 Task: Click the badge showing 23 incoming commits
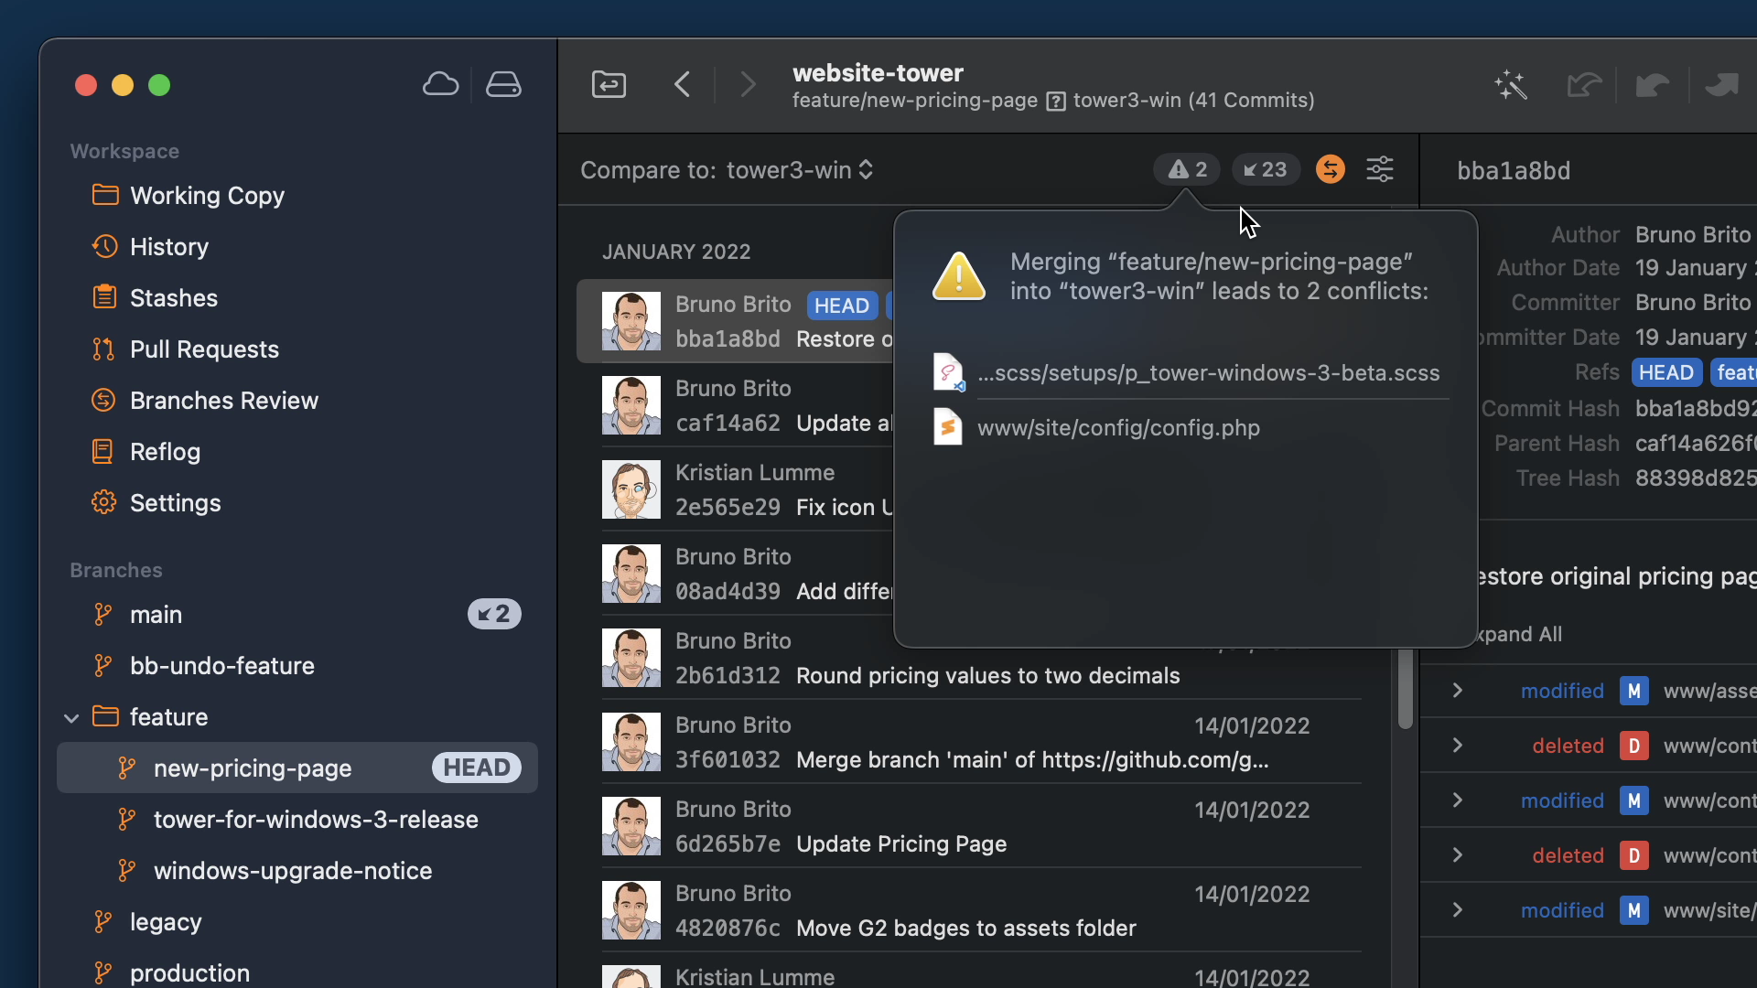tap(1265, 169)
